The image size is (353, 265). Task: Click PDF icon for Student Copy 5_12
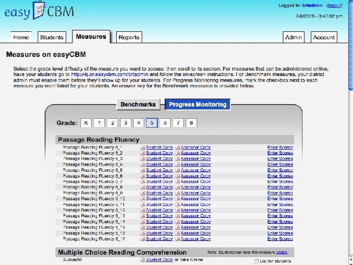[143, 211]
